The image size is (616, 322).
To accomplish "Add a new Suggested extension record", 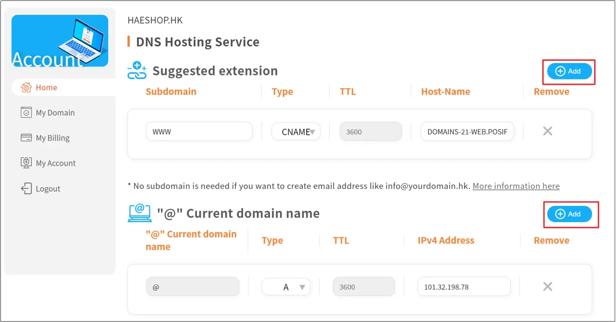I will pos(569,71).
